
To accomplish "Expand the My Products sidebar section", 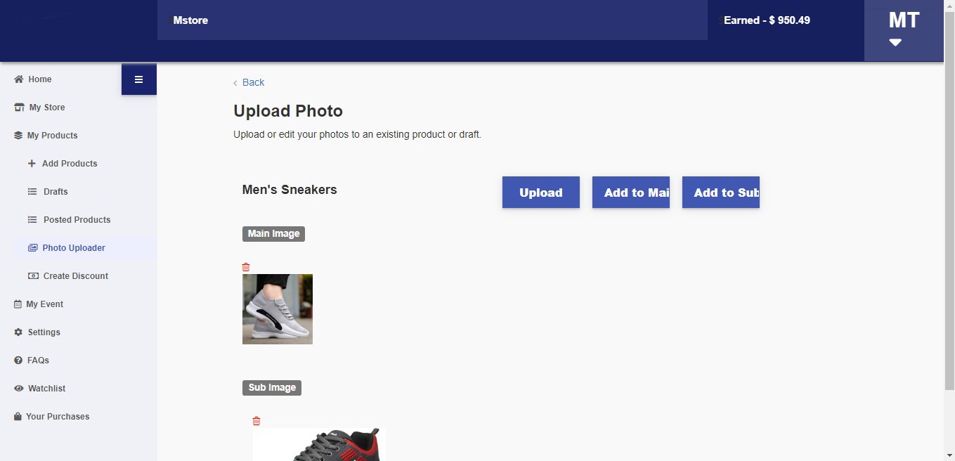I will pos(52,136).
